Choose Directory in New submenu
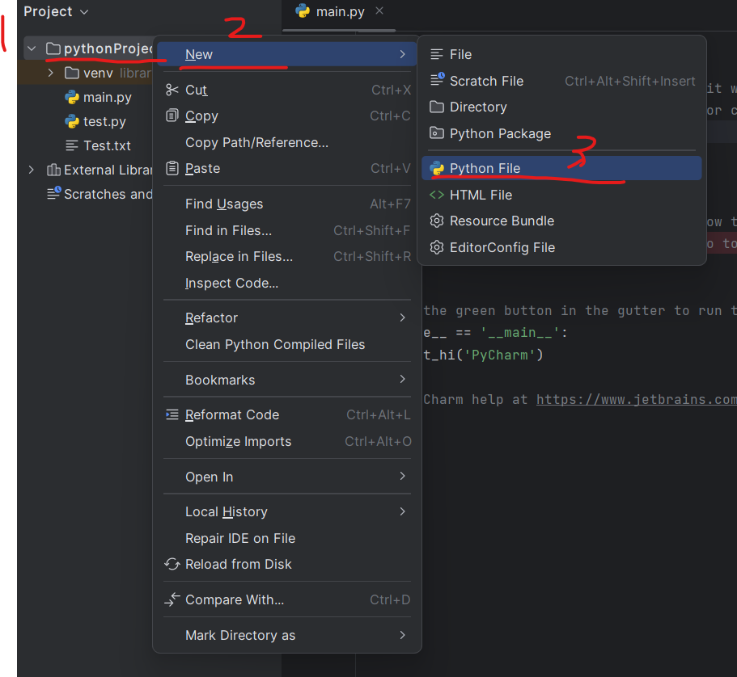 (561, 107)
